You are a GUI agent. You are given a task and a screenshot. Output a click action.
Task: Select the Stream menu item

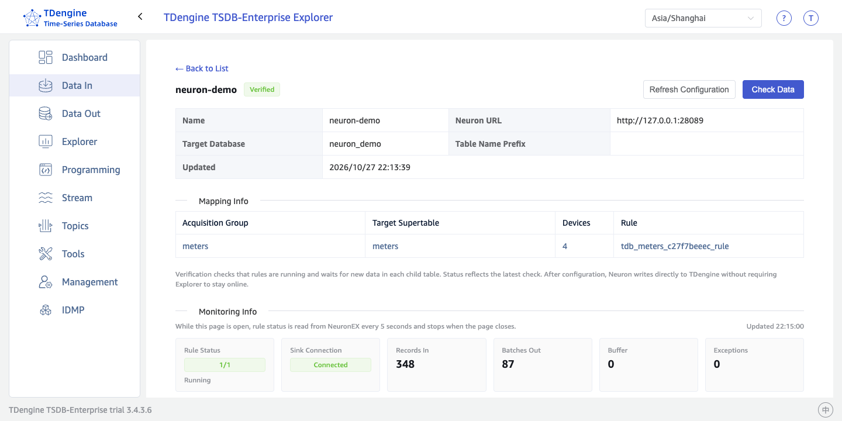(74, 198)
